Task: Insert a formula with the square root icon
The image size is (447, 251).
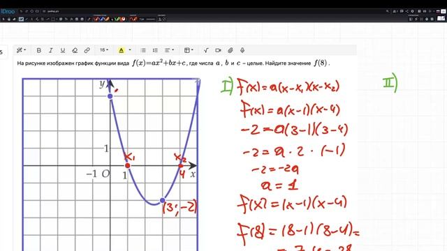Action: point(206,50)
